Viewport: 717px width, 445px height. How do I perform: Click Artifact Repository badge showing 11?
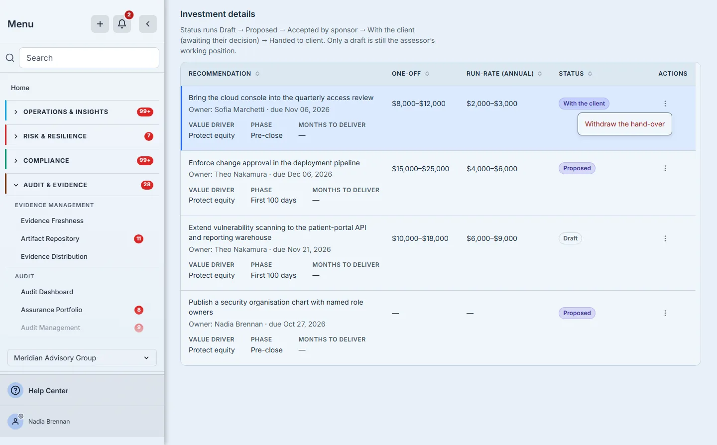click(139, 238)
